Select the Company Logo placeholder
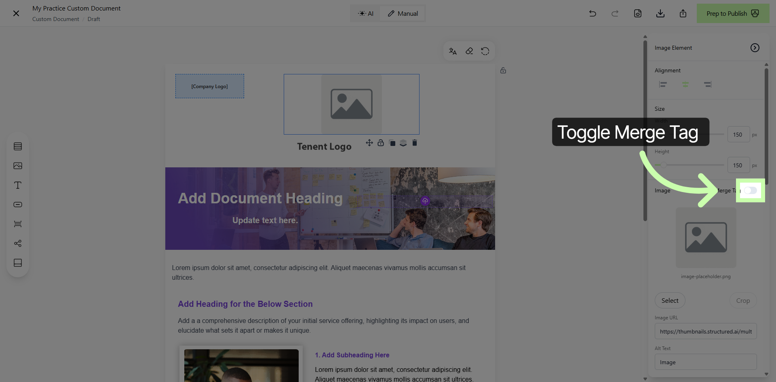Image resolution: width=776 pixels, height=382 pixels. tap(210, 86)
